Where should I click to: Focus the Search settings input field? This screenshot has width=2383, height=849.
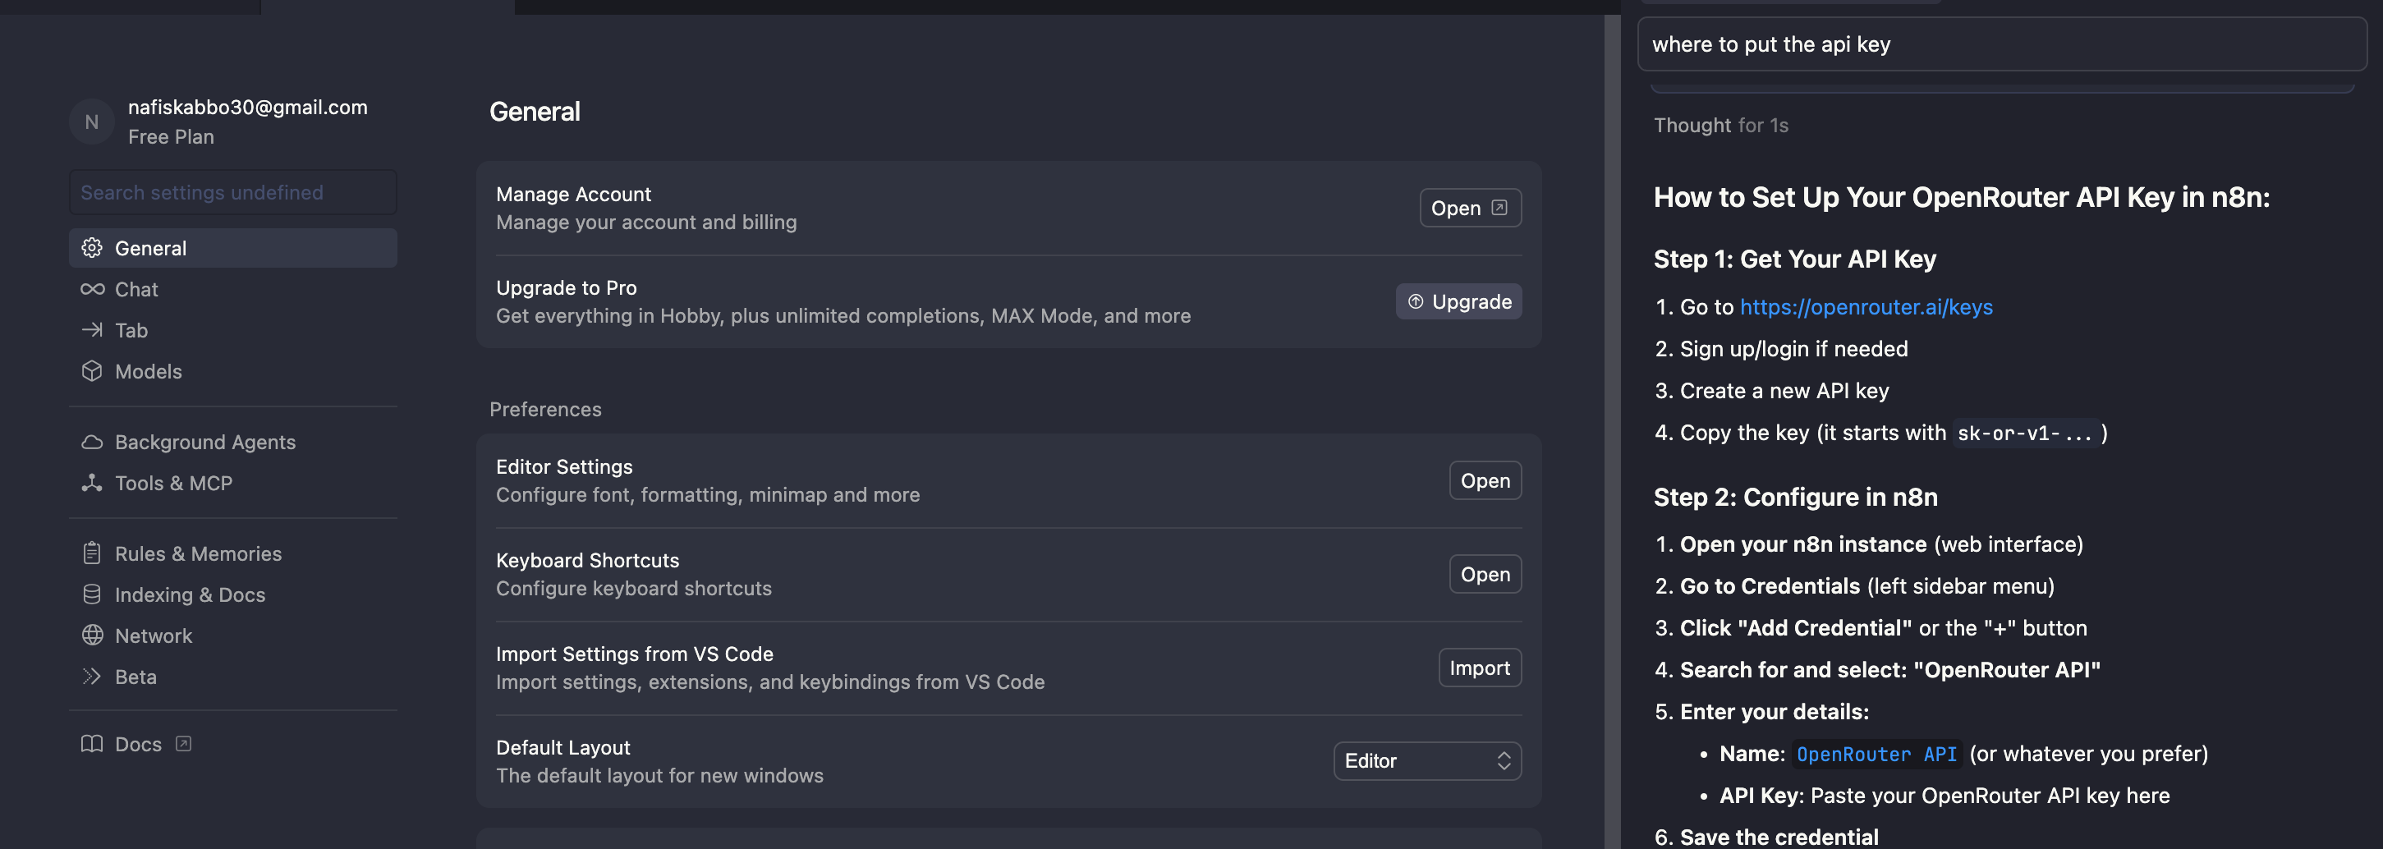click(232, 192)
